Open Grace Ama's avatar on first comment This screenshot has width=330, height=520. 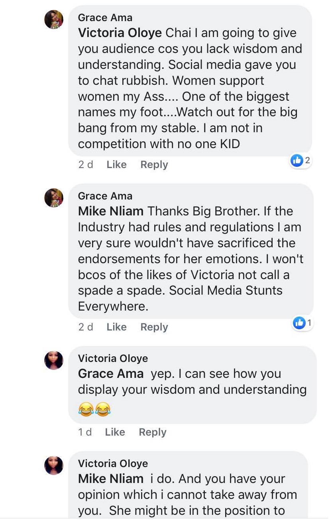coord(54,19)
